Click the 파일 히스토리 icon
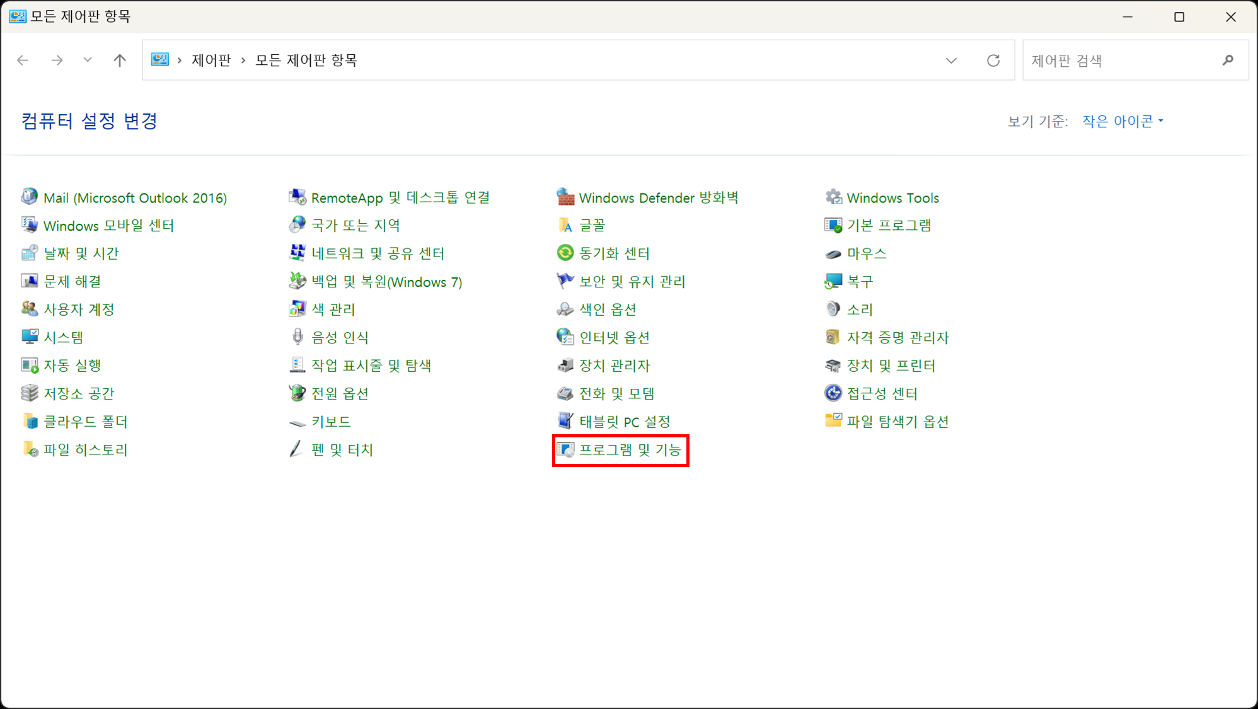1258x709 pixels. (29, 449)
